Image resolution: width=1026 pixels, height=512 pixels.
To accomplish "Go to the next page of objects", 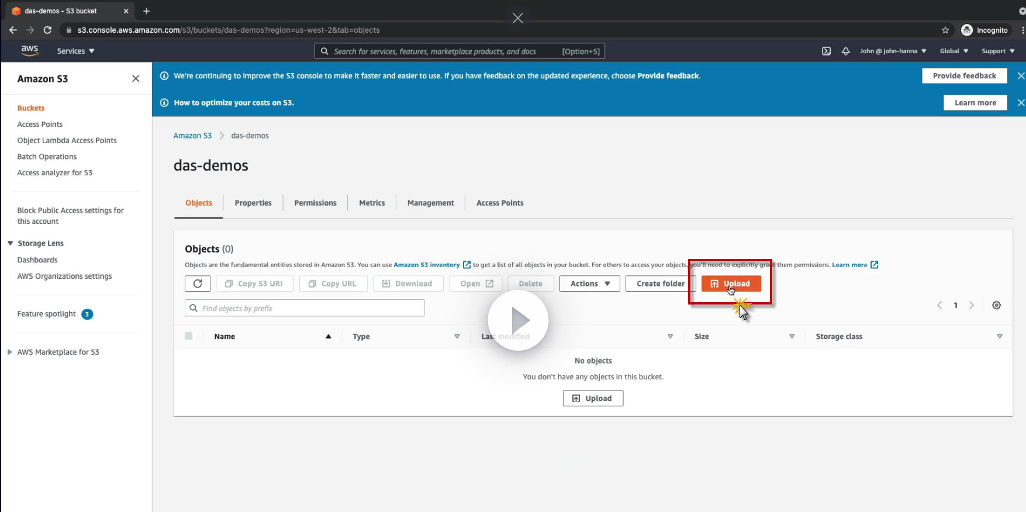I will click(x=972, y=305).
